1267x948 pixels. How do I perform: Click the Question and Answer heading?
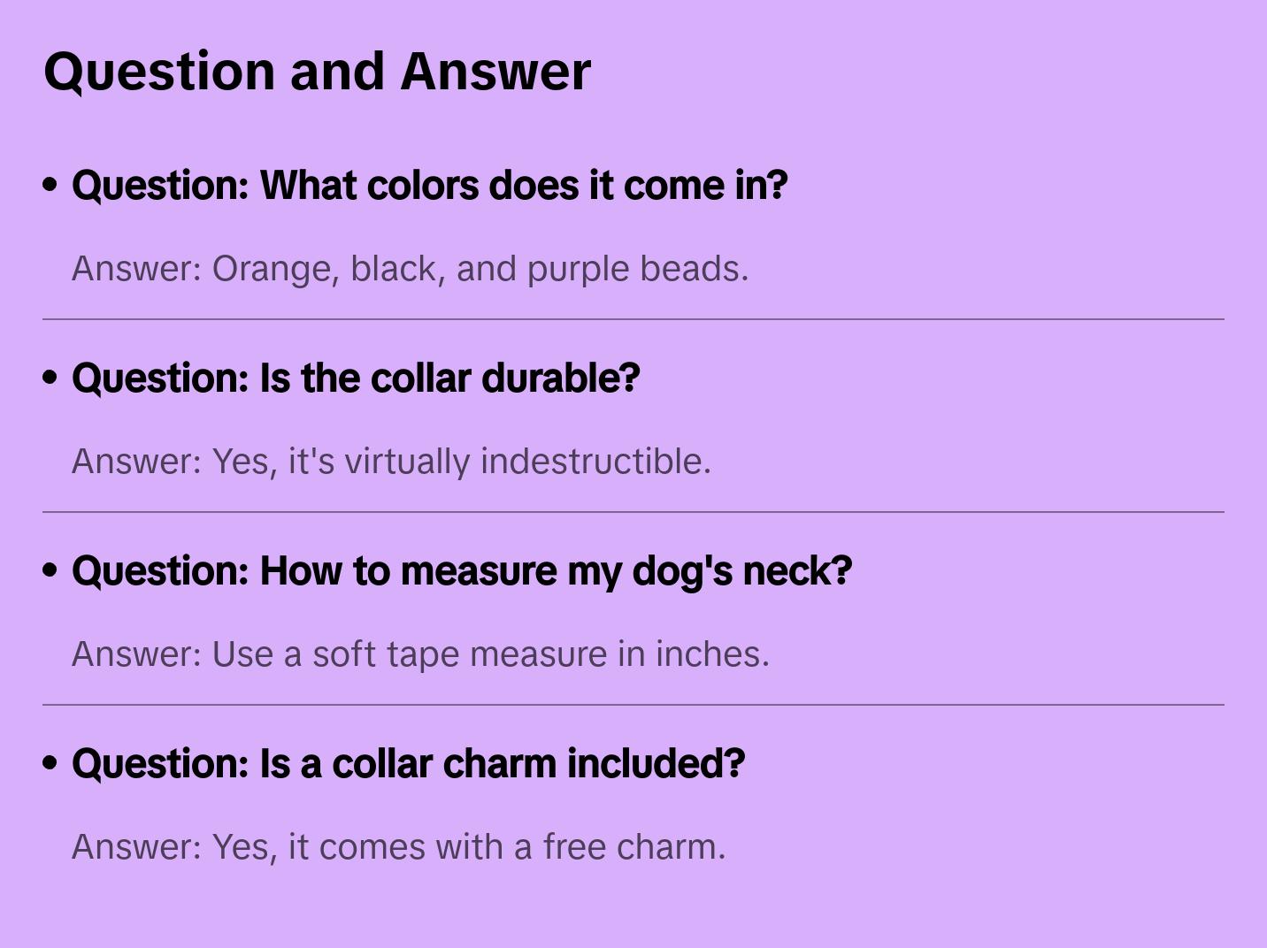coord(317,72)
